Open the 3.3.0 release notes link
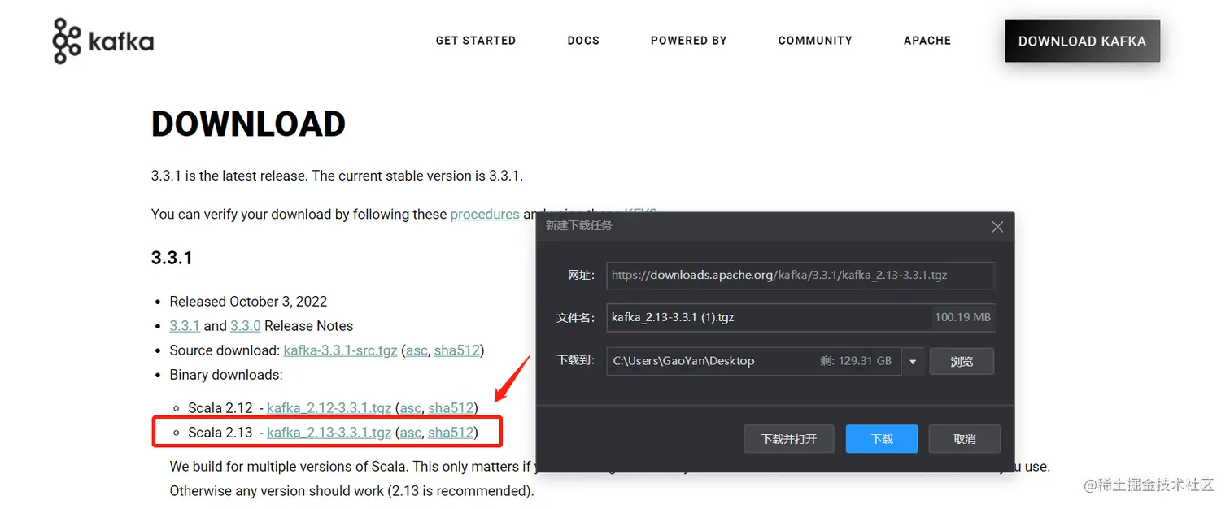Screen dimensions: 1230x509 [246, 326]
